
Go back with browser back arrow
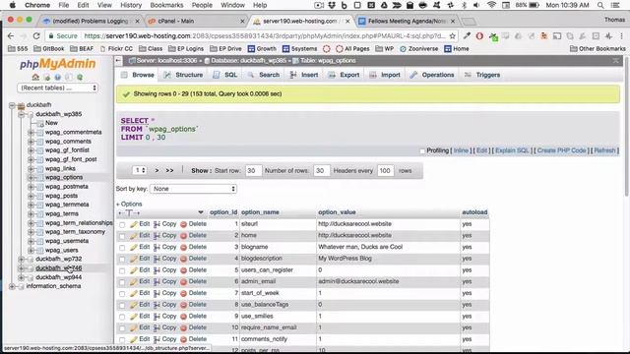pyautogui.click(x=11, y=36)
